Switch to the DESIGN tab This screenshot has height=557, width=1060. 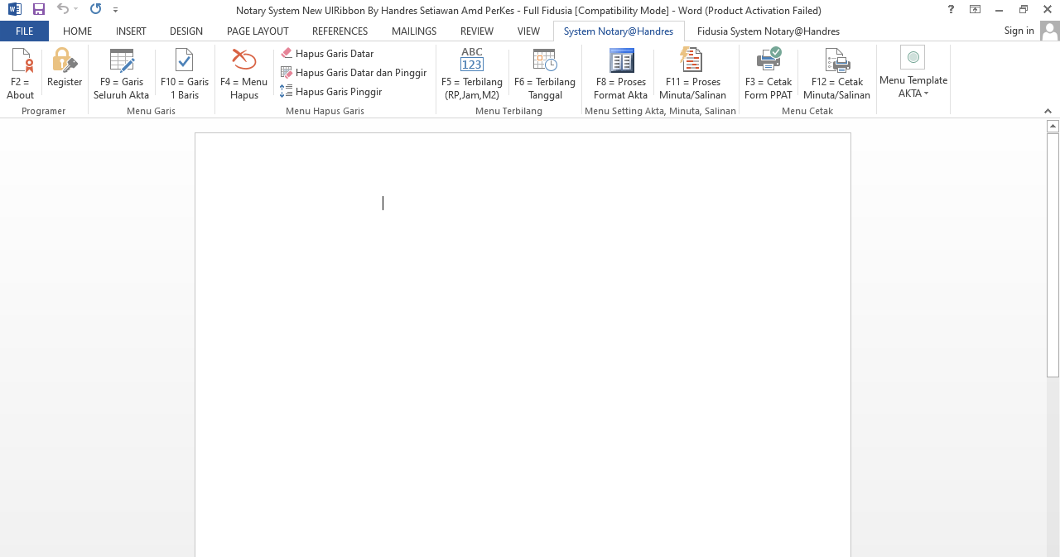186,31
